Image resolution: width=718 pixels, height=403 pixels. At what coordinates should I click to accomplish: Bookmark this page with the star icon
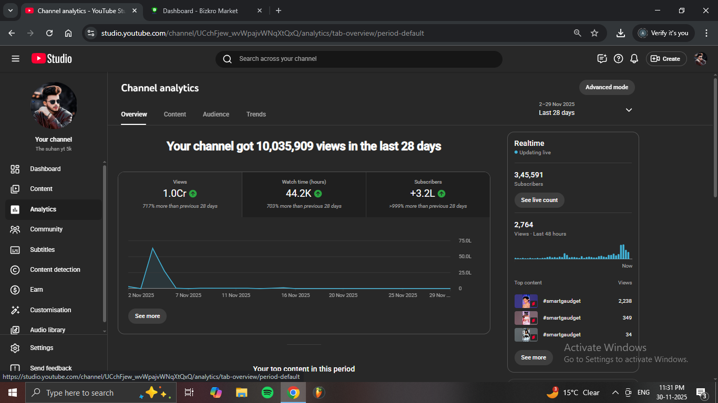coord(594,33)
